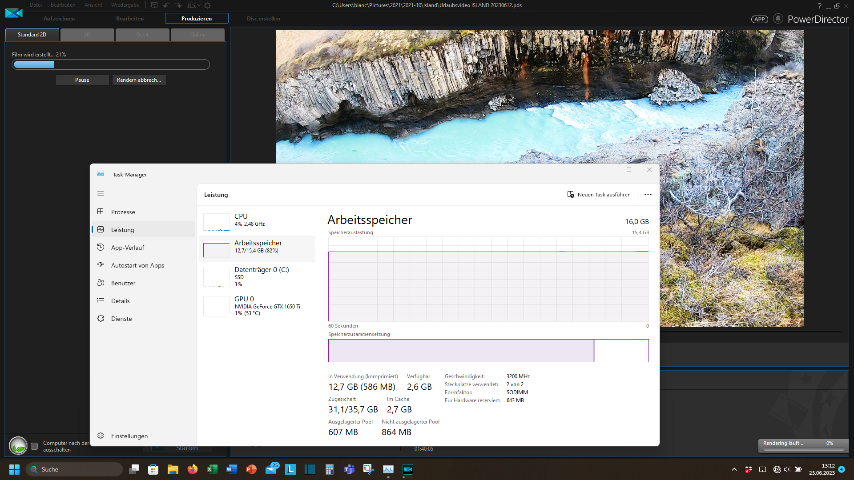Open the Produzieren module tab

pyautogui.click(x=197, y=19)
